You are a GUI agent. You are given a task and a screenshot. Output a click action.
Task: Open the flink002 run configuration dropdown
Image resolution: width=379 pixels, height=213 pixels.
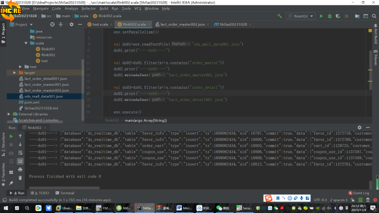point(301,16)
